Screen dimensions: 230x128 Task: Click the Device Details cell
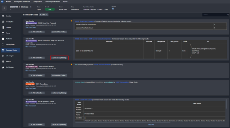pyautogui.click(x=154, y=114)
